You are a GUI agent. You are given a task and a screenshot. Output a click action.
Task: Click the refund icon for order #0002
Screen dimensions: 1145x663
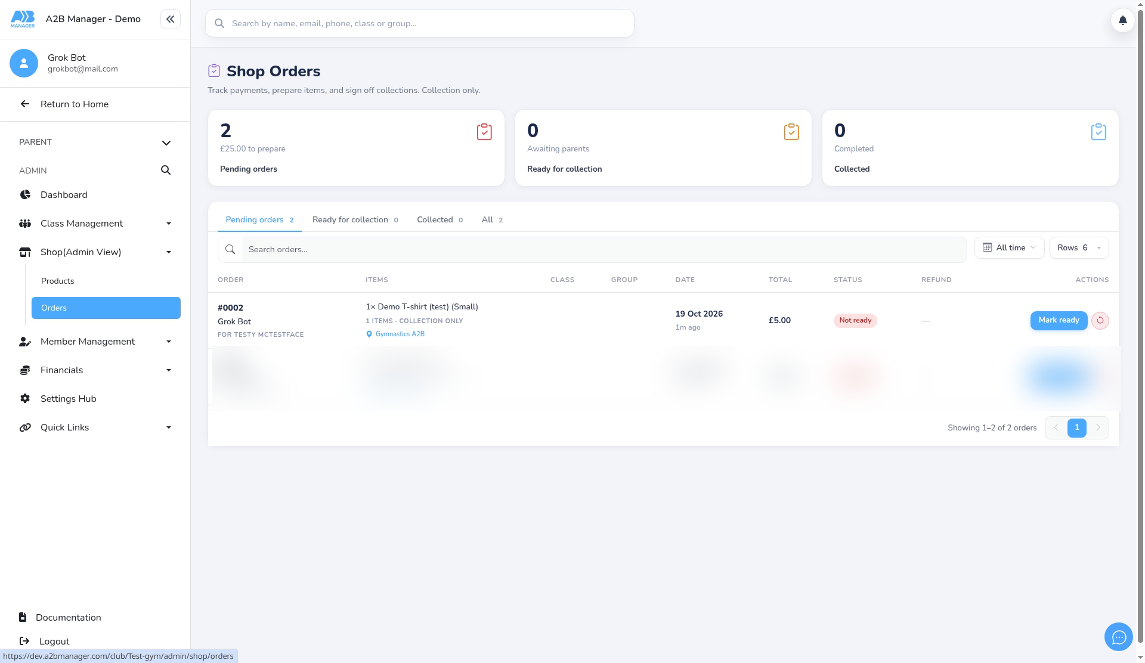point(1100,321)
